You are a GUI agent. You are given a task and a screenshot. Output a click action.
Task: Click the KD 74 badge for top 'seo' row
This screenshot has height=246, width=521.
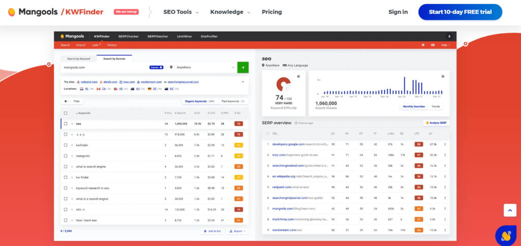click(x=239, y=124)
